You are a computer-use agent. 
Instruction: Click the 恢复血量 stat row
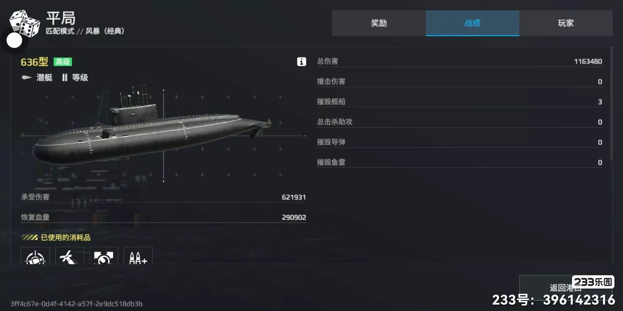[163, 217]
